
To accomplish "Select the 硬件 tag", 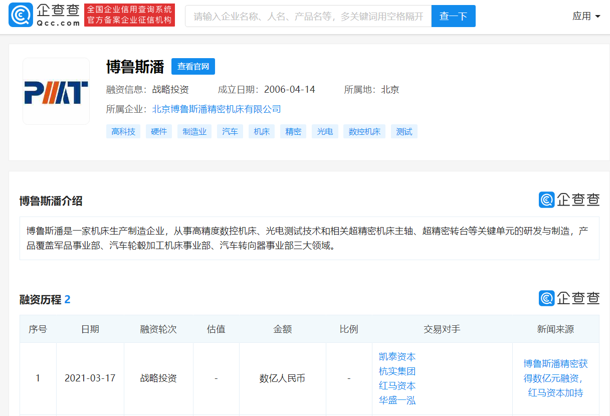I will (159, 131).
